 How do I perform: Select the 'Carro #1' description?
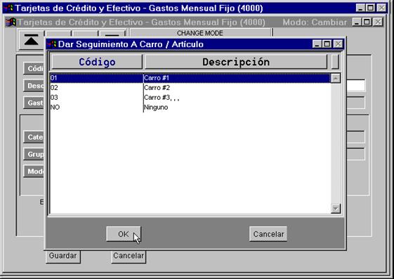click(157, 78)
